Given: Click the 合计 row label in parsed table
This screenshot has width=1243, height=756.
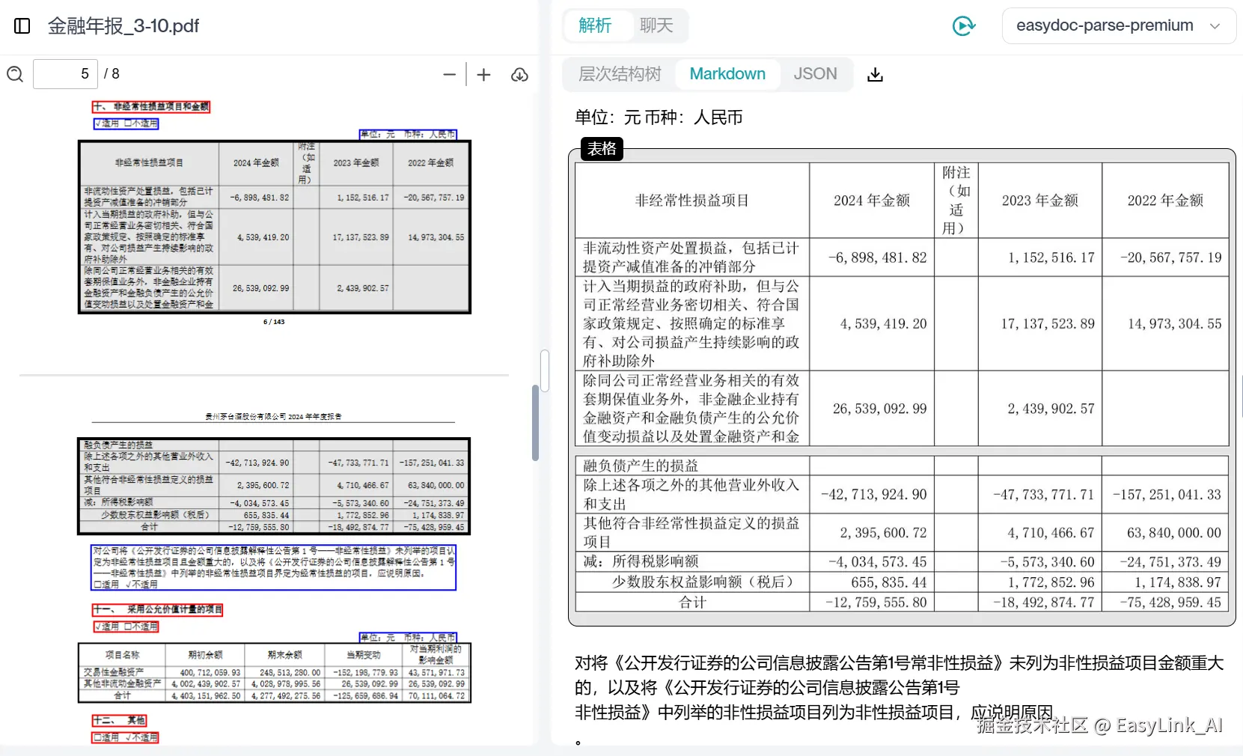Looking at the screenshot, I should [x=692, y=603].
